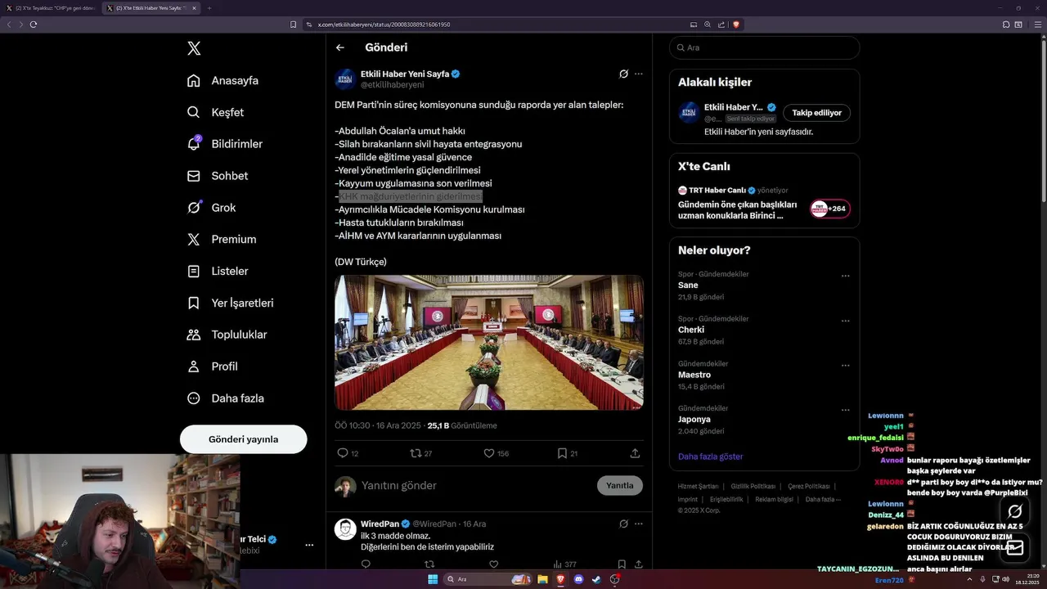Click browser bookmark icon in address bar
Viewport: 1047px width, 589px height.
(294, 25)
